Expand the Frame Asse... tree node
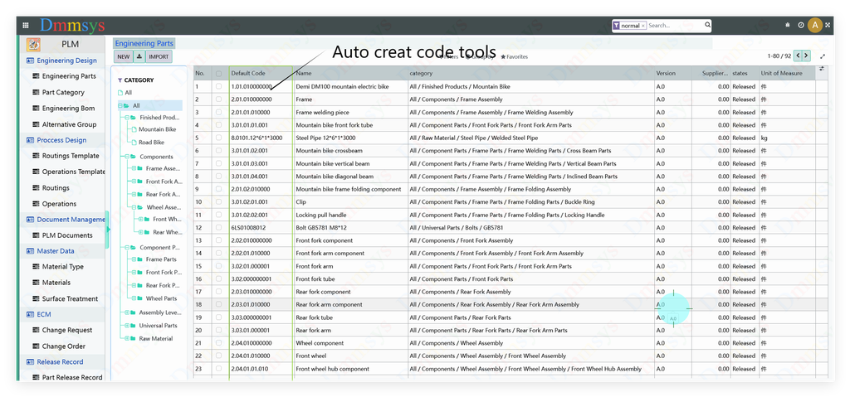Screen dimensions: 850x397 134,168
